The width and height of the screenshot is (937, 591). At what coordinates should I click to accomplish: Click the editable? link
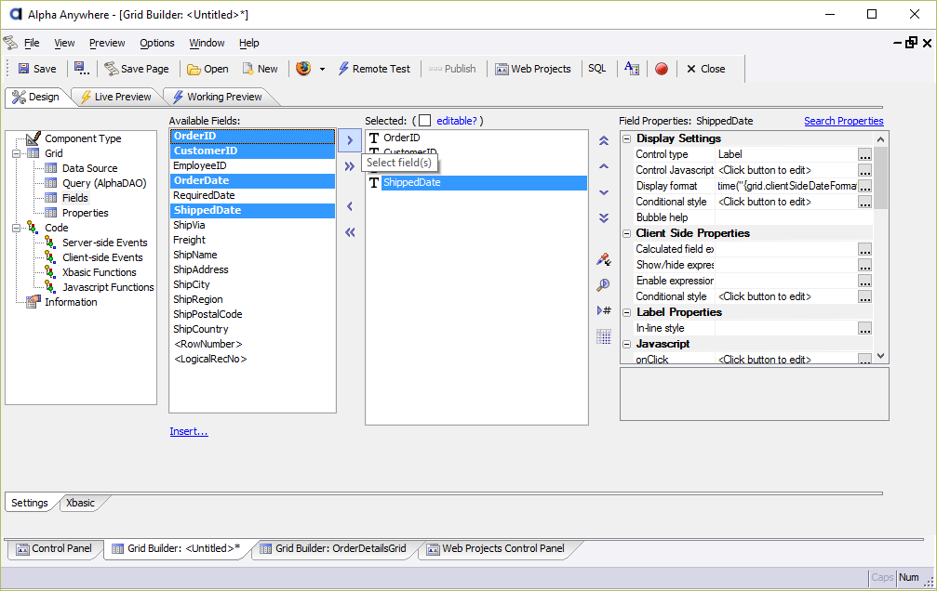tap(457, 121)
